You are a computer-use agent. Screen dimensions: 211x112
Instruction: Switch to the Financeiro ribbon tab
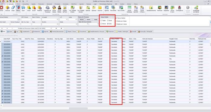tap(41, 4)
